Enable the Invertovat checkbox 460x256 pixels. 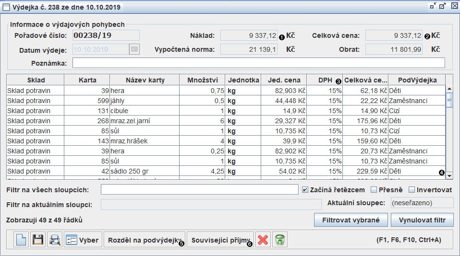[x=412, y=190]
